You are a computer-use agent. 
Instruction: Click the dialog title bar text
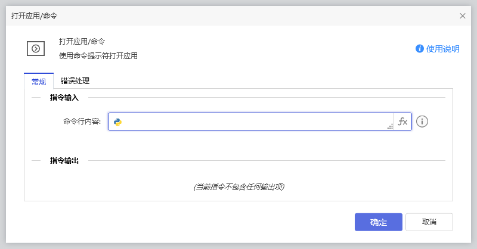point(35,16)
